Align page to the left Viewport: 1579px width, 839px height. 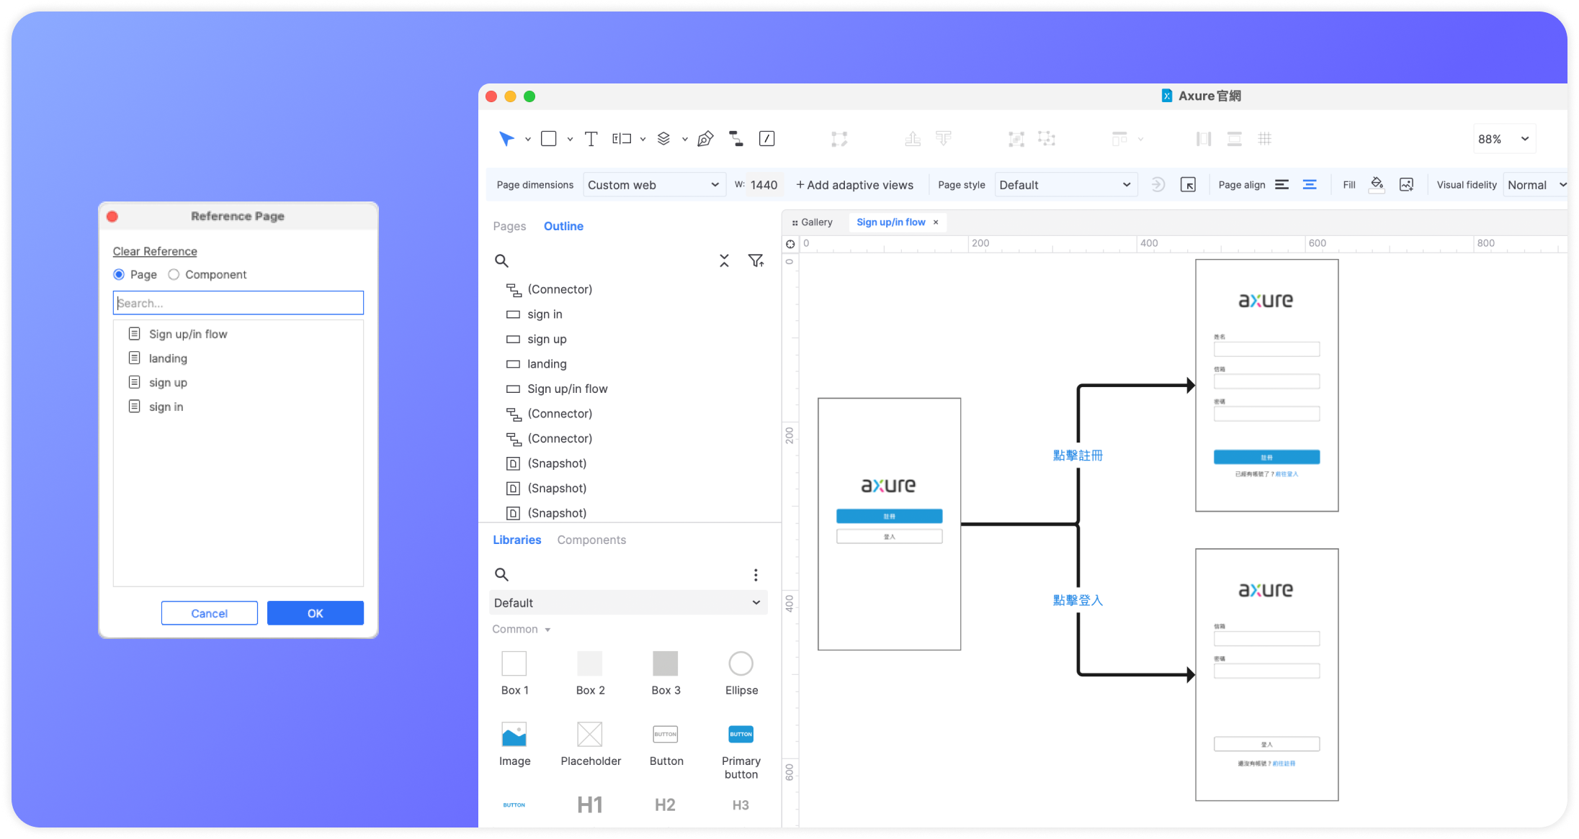click(x=1281, y=185)
